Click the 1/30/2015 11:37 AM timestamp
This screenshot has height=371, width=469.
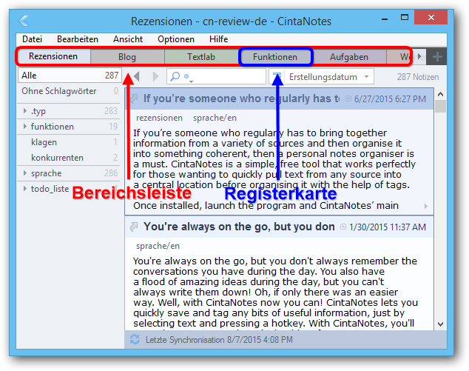click(388, 227)
